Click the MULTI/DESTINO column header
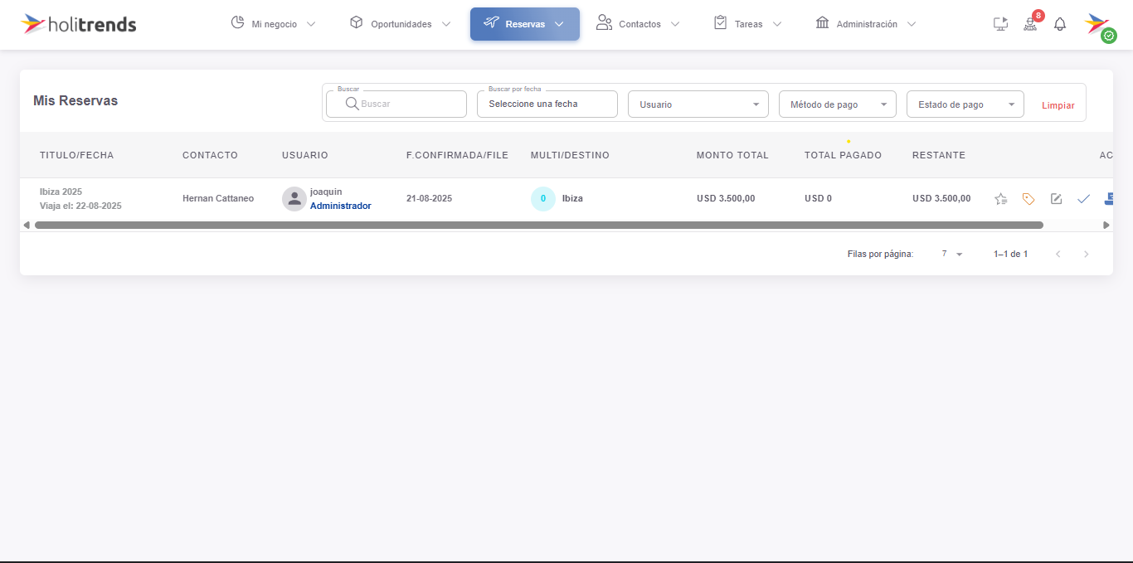This screenshot has height=563, width=1133. pyautogui.click(x=570, y=155)
